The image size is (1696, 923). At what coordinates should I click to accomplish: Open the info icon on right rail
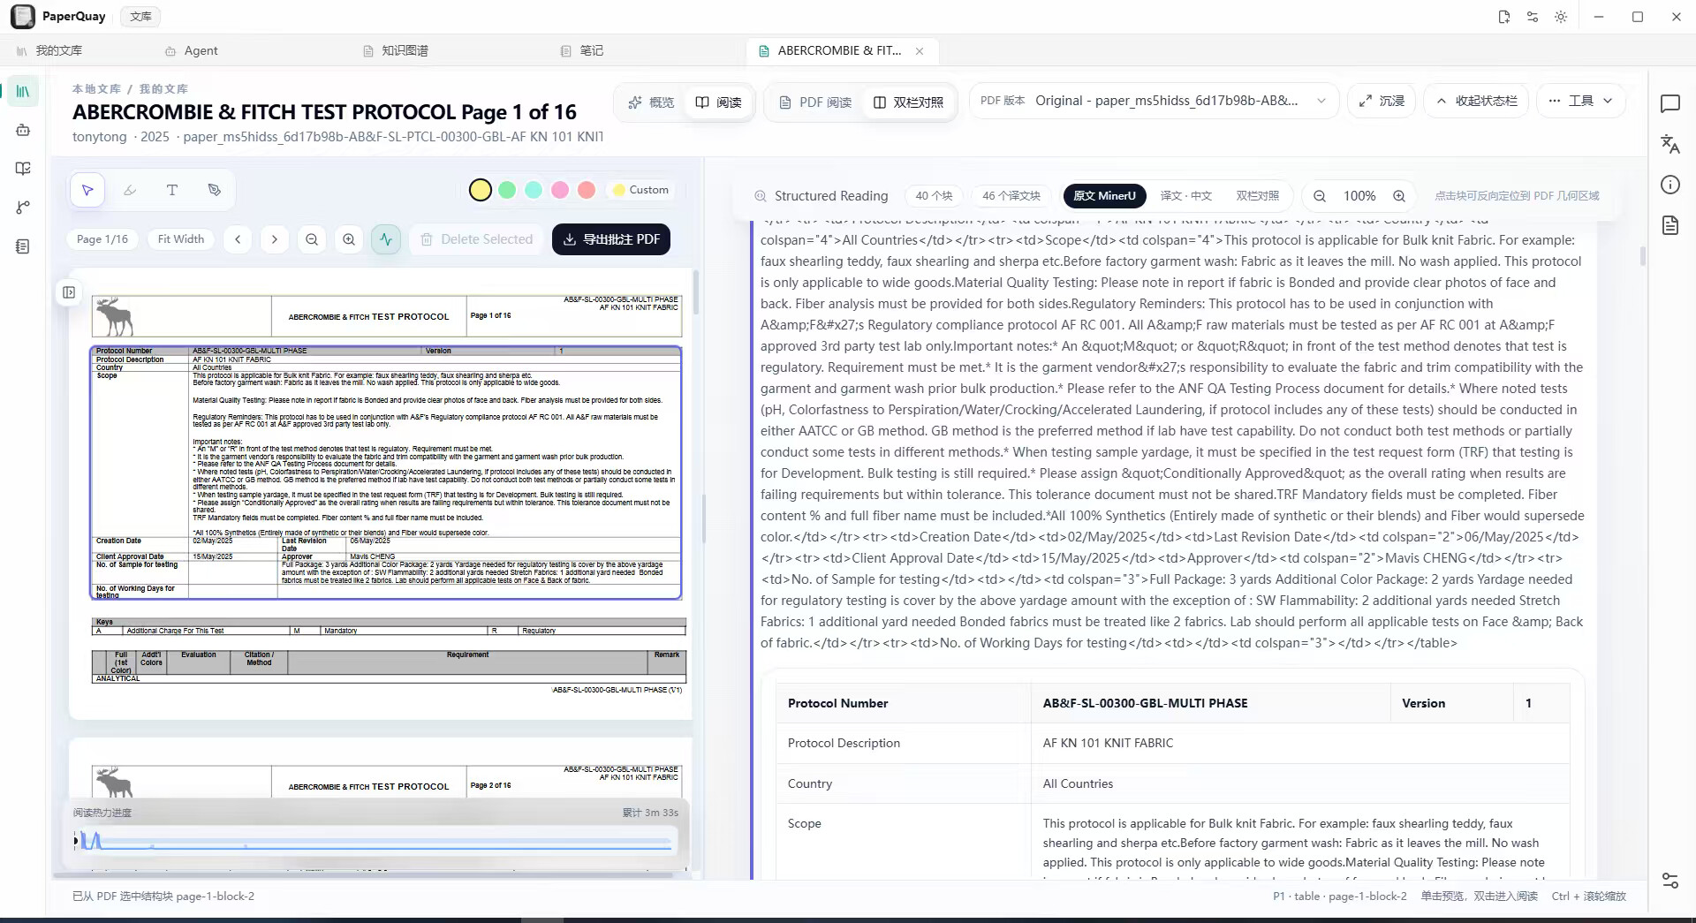pos(1669,185)
